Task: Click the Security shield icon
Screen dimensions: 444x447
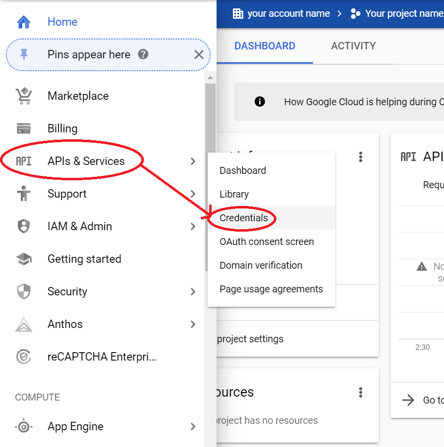Action: point(24,291)
